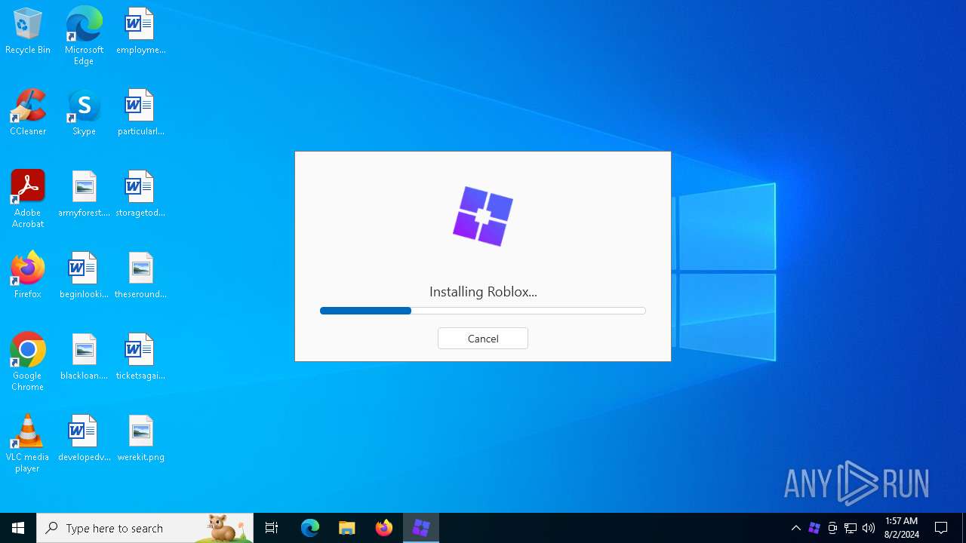Select the CCleaner desktop shortcut

[28, 113]
